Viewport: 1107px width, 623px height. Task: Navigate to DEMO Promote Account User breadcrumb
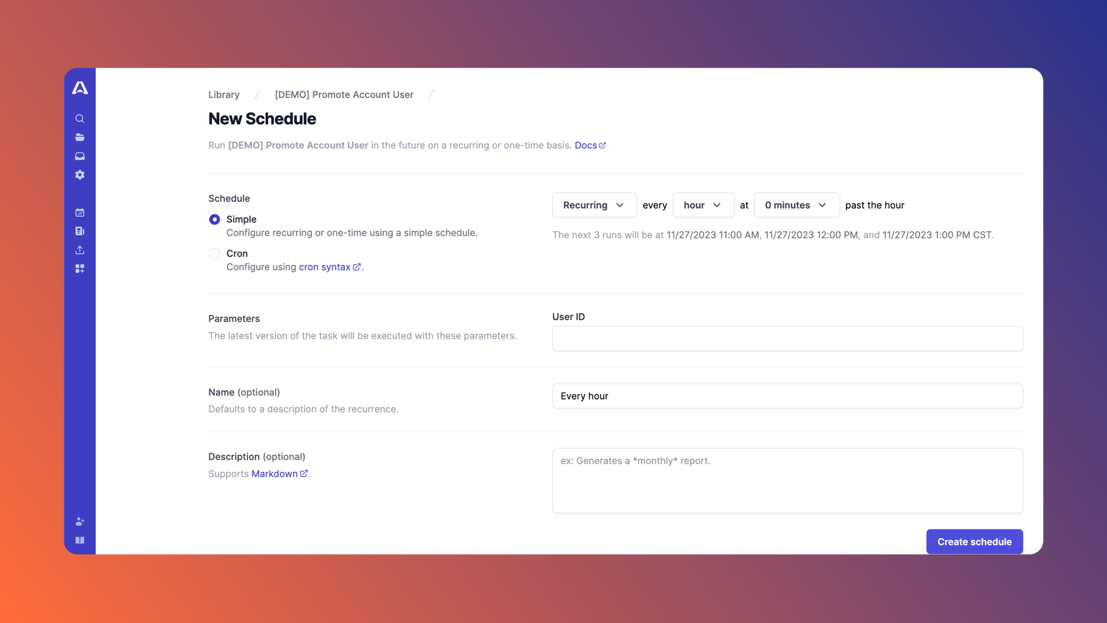(344, 94)
